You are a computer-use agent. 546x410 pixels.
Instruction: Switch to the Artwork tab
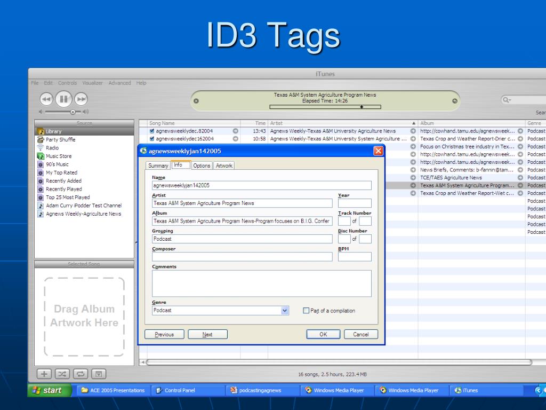pos(224,165)
